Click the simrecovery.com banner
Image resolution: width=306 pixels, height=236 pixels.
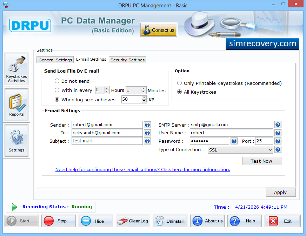click(x=262, y=44)
